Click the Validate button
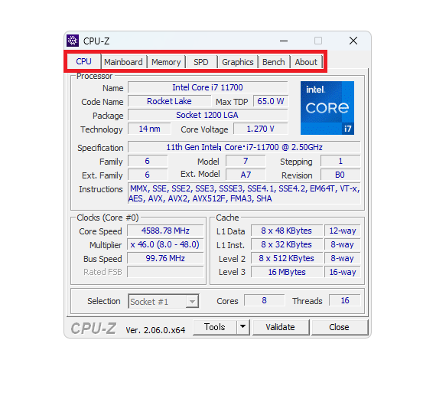The image size is (423, 396). pyautogui.click(x=281, y=327)
